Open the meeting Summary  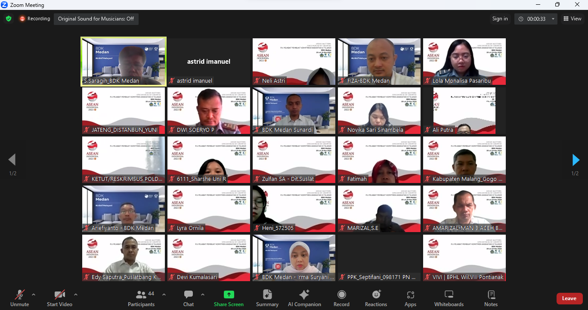[267, 298]
